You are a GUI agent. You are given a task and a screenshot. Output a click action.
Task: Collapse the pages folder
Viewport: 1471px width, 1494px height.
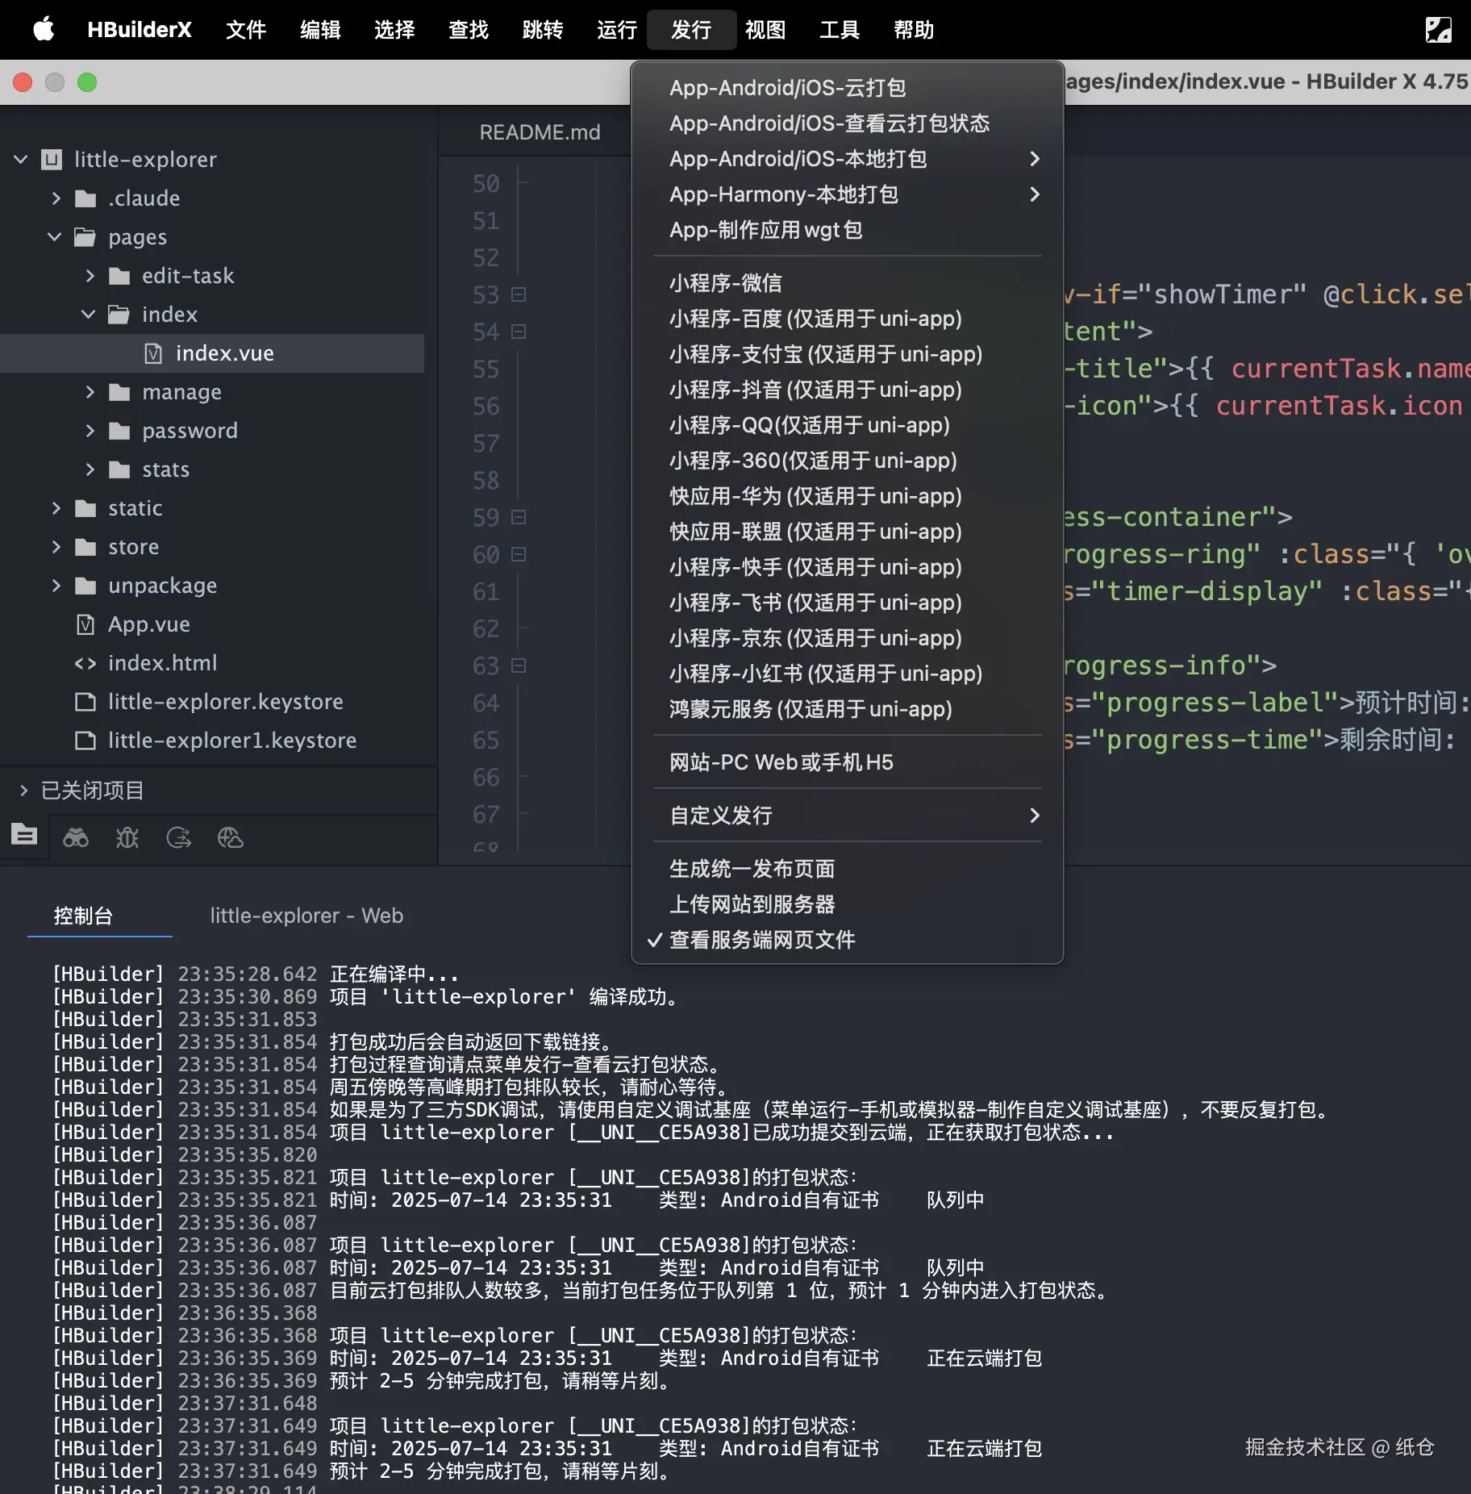55,236
